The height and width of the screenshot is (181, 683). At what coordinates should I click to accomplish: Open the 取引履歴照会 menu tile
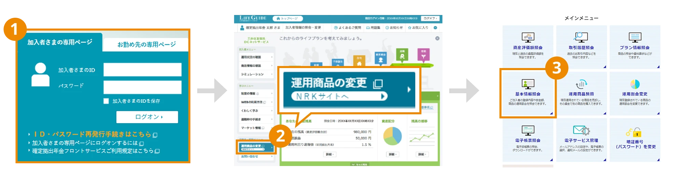[x=581, y=47]
